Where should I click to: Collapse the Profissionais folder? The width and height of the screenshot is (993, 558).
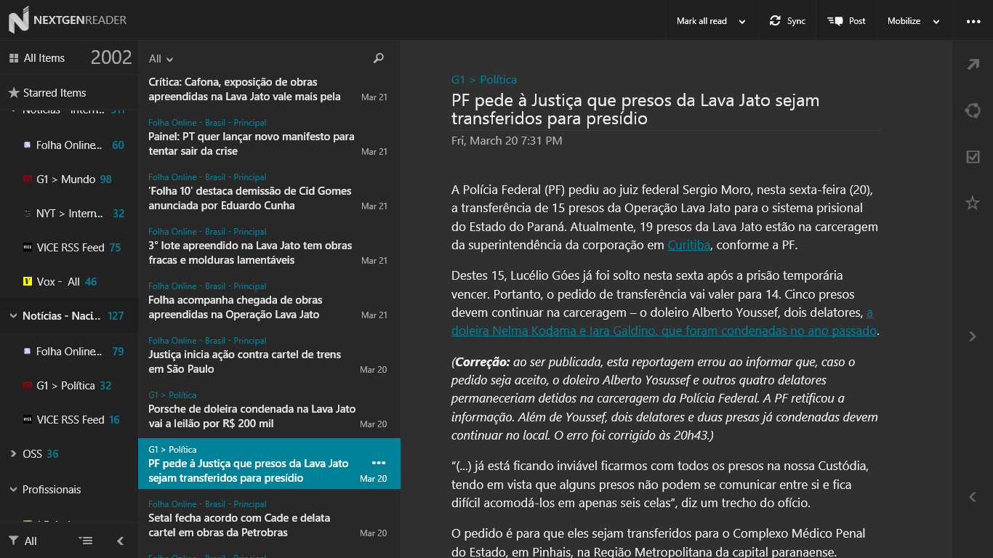click(x=13, y=490)
